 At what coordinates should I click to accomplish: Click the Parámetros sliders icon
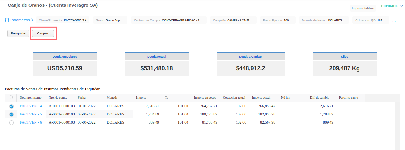tap(7, 20)
